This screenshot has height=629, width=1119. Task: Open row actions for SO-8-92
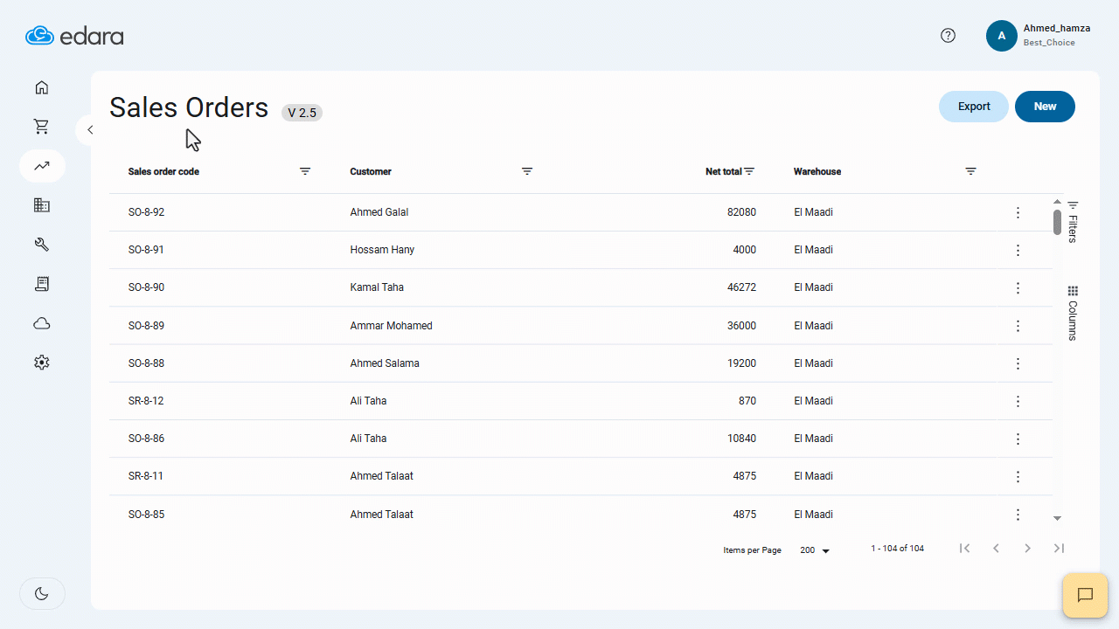[x=1018, y=212]
